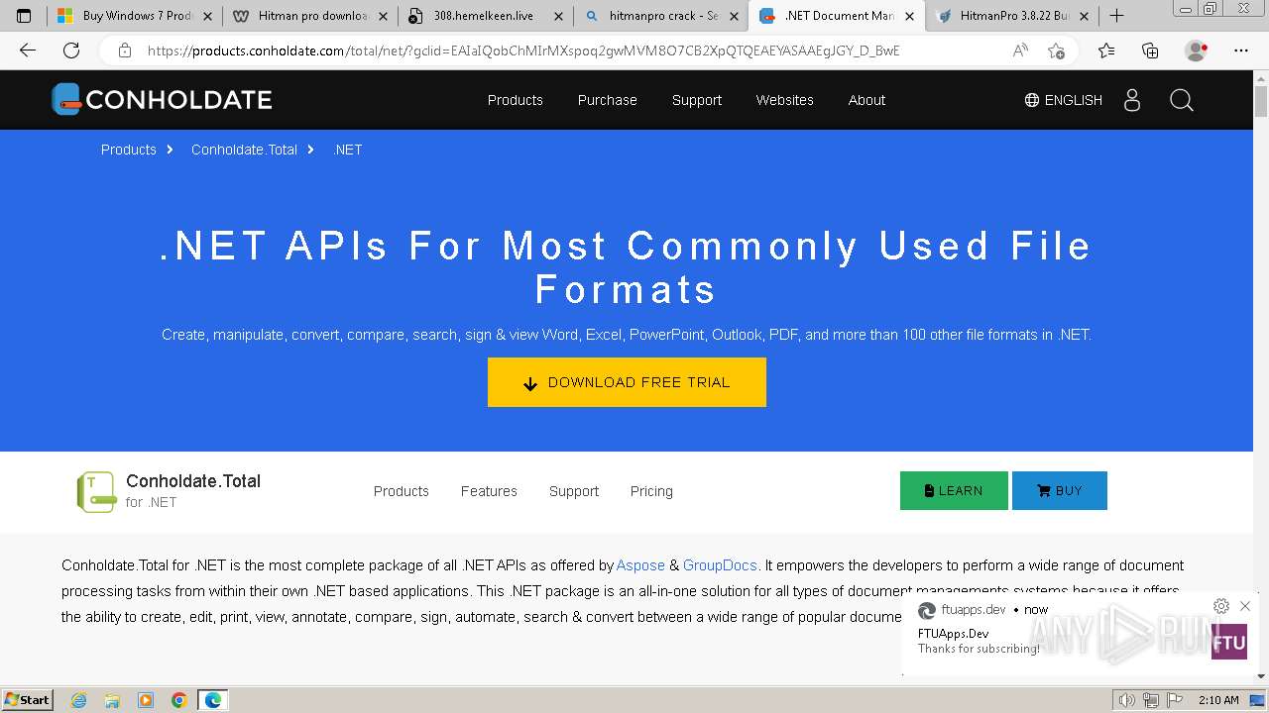Screen dimensions: 1269x713
Task: Add this page to favorites star icon
Action: click(1056, 51)
